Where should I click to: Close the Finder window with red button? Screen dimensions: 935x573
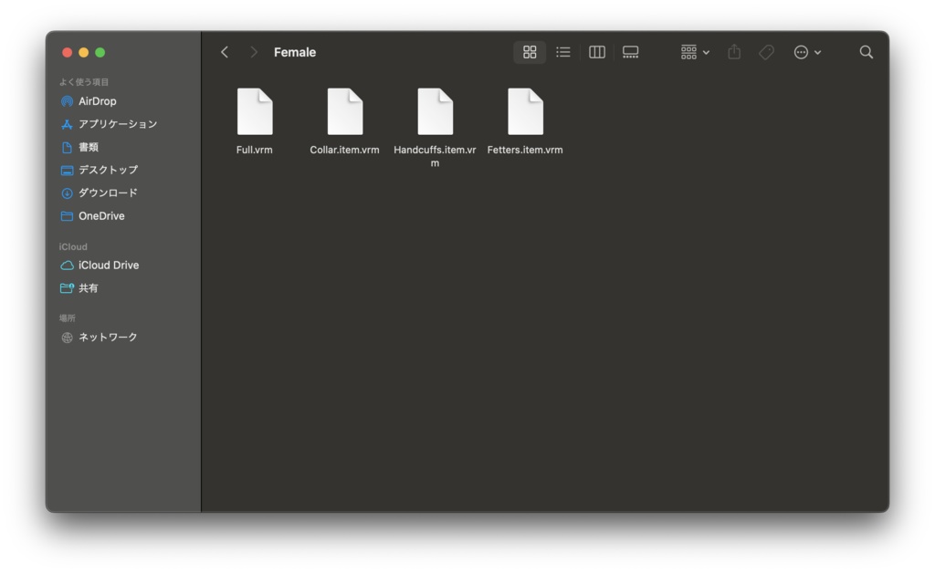click(67, 52)
